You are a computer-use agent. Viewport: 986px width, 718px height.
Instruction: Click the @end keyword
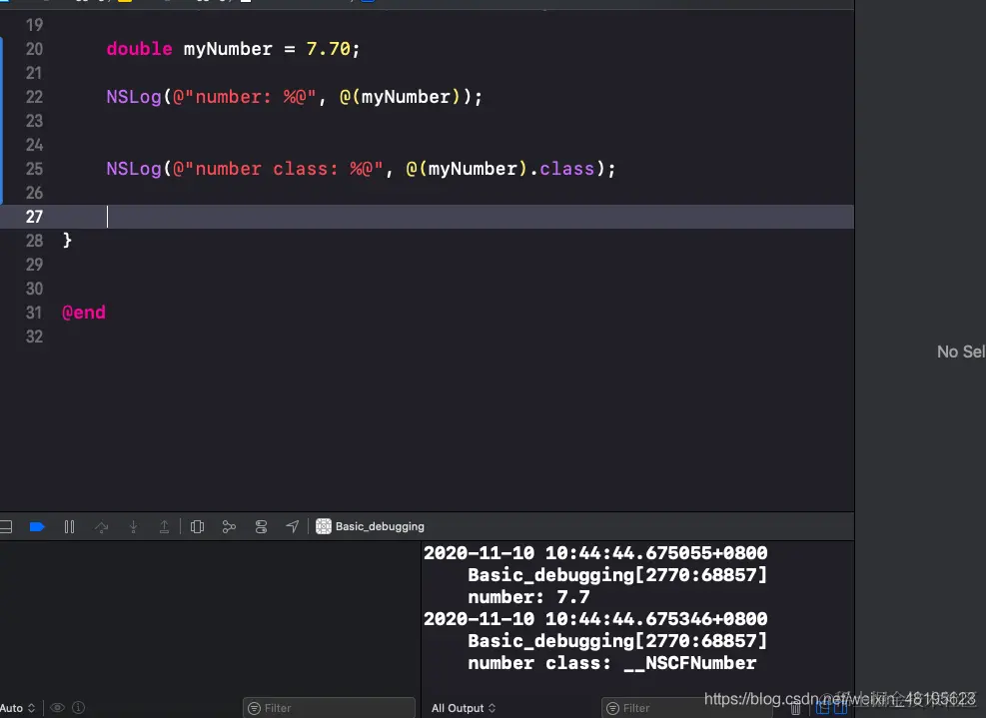coord(84,313)
